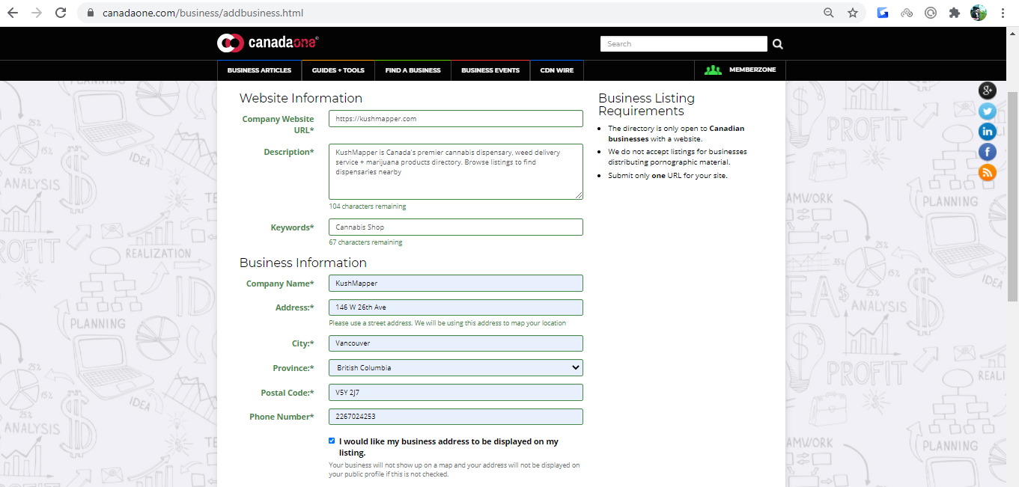This screenshot has height=487, width=1019.
Task: Click the Phone Number field
Action: click(x=456, y=417)
